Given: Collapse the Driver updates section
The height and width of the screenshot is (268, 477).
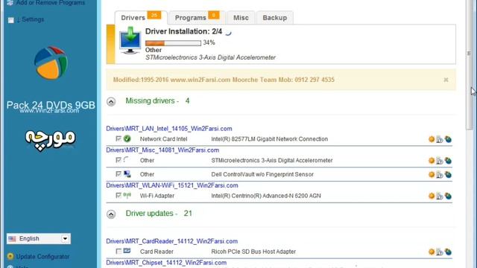Looking at the screenshot, I should [x=111, y=214].
